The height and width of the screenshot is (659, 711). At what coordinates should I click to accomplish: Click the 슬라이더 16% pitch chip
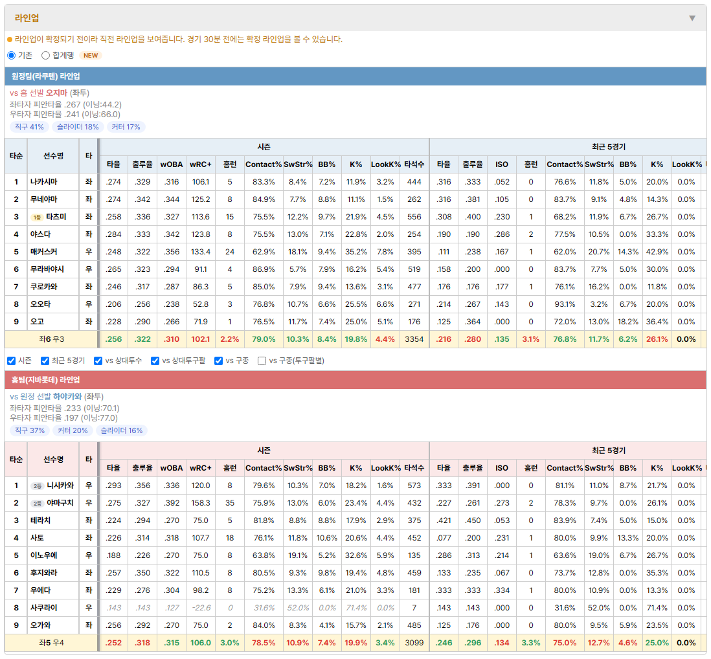(x=122, y=430)
